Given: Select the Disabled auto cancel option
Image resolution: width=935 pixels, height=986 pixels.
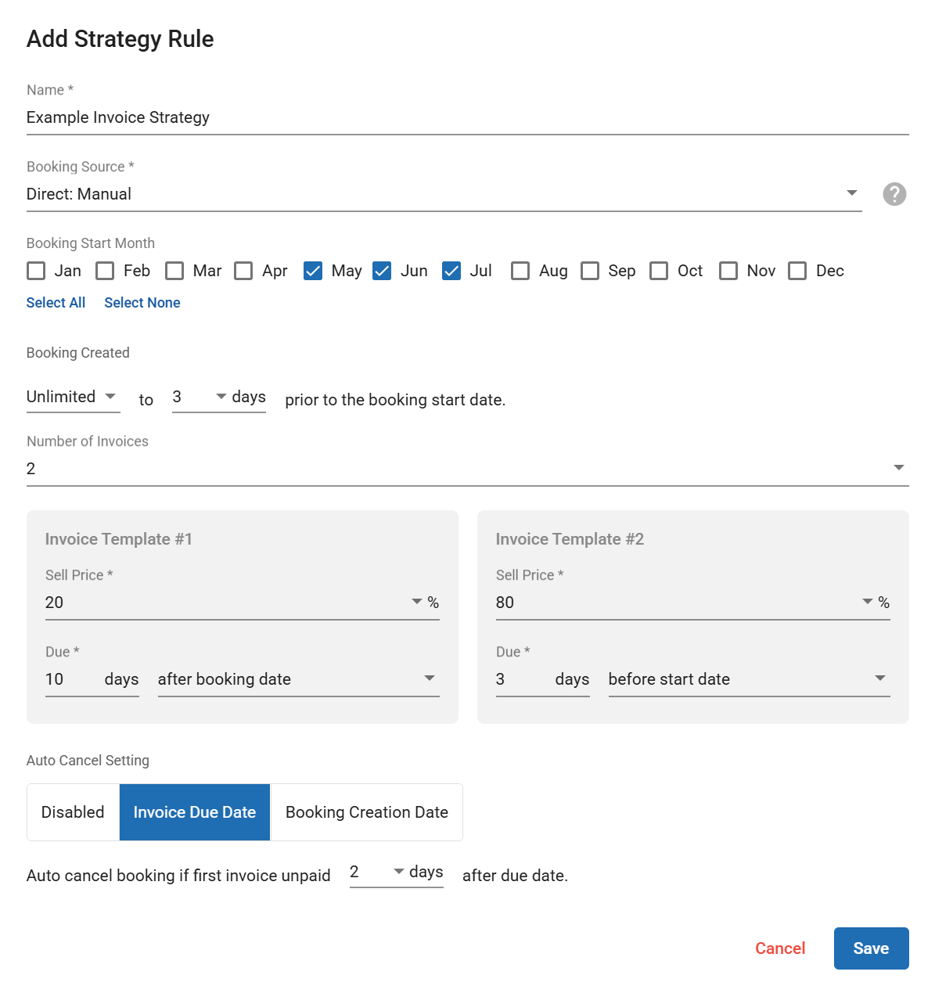Looking at the screenshot, I should pyautogui.click(x=73, y=812).
